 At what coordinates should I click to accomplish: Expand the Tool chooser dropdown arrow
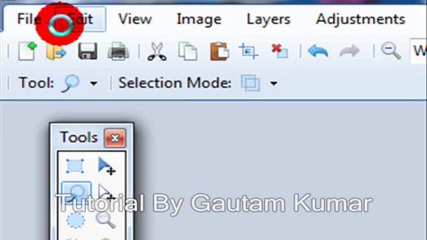coord(93,83)
